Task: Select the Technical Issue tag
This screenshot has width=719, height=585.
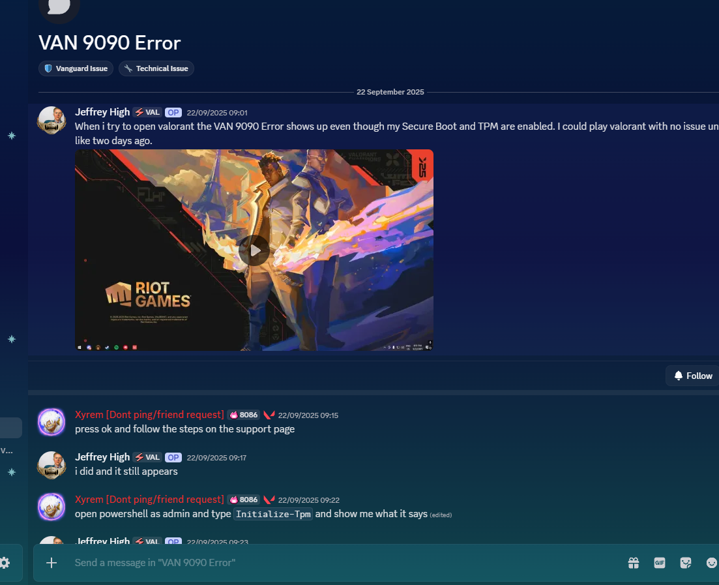Action: pos(156,68)
